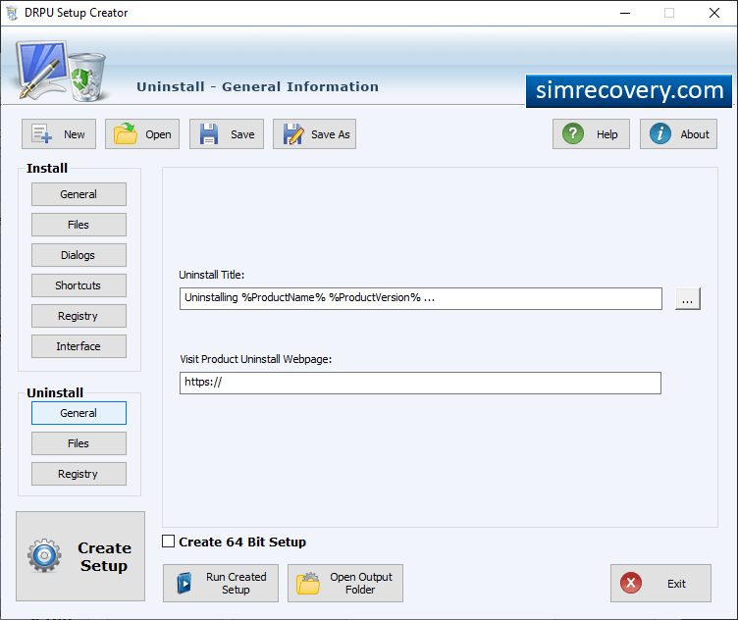Viewport: 738px width, 620px height.
Task: Click the Save floppy disk icon
Action: tap(209, 133)
